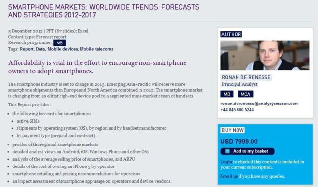The image size is (318, 187).
Task: Click the 'smartphone retailing and pricing recommendations' bullet
Action: coord(76,174)
